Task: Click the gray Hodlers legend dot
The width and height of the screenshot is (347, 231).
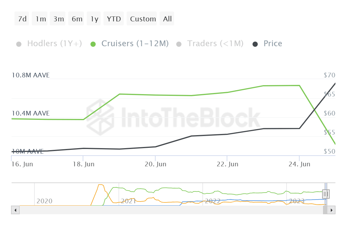Action: click(19, 44)
